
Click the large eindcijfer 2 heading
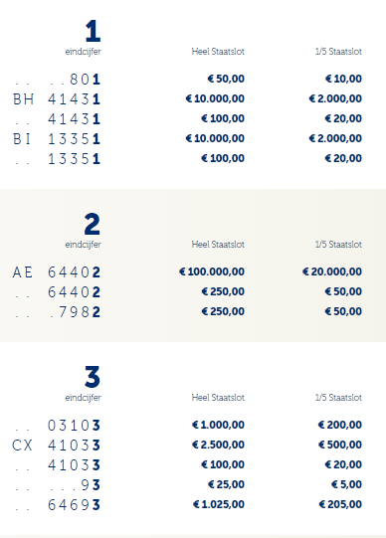[92, 224]
